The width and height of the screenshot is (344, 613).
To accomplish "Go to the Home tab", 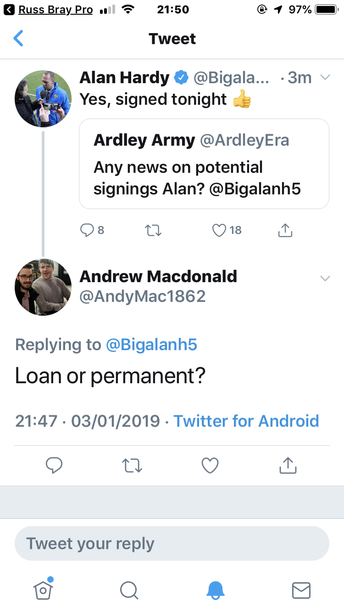I will coord(44,589).
